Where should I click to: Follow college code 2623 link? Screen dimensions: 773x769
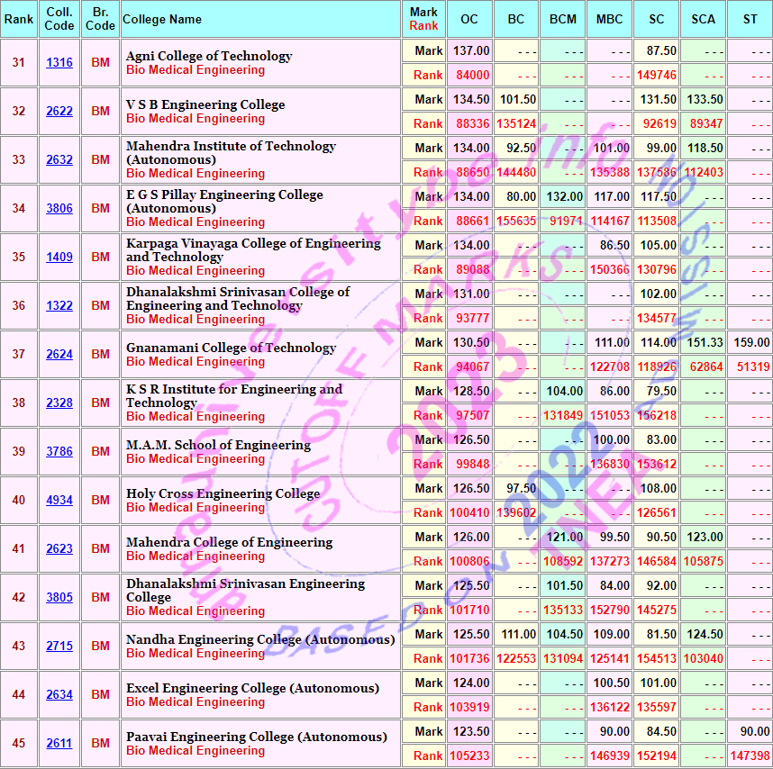click(59, 549)
